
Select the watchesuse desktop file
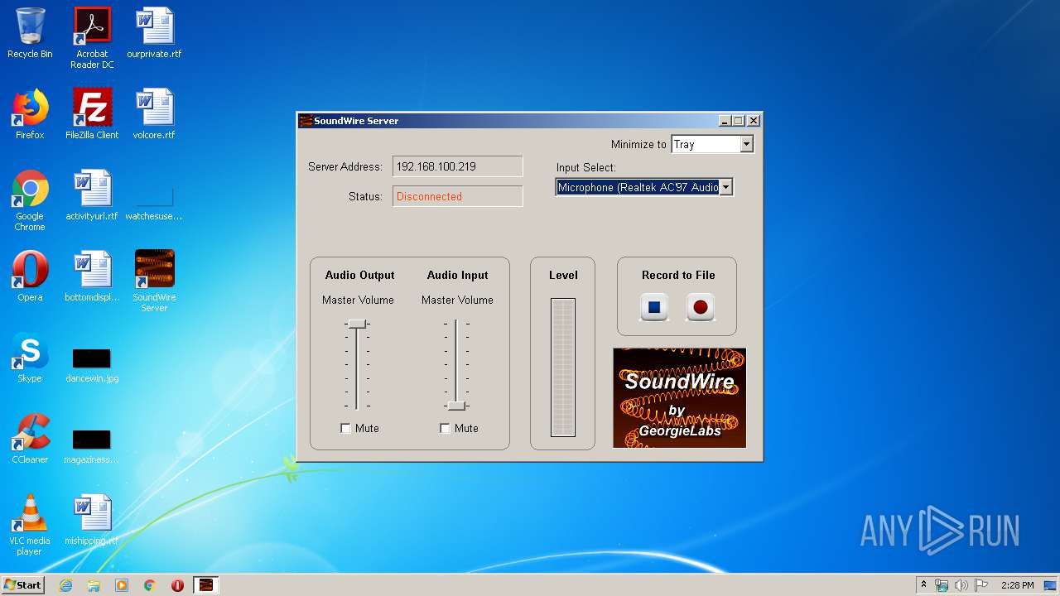click(154, 202)
